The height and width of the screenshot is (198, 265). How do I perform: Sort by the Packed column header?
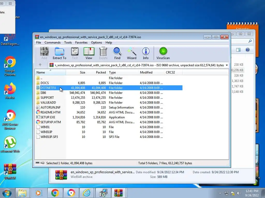97,72
